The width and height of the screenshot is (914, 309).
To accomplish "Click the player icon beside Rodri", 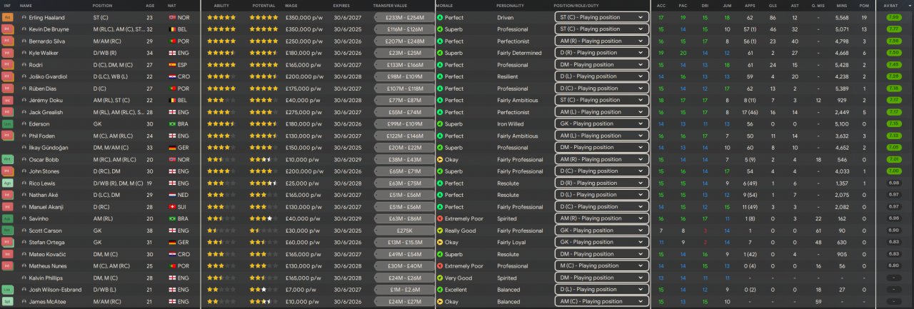I will [x=24, y=65].
